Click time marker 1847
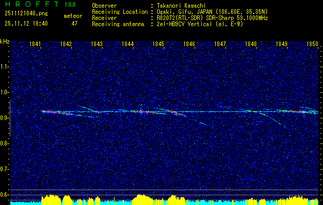The width and height of the screenshot is (323, 205). pyautogui.click(x=220, y=44)
